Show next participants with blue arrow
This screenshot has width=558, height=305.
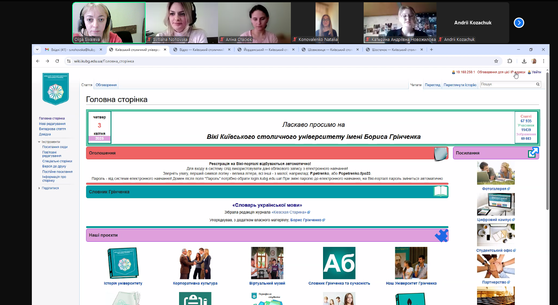(x=519, y=23)
